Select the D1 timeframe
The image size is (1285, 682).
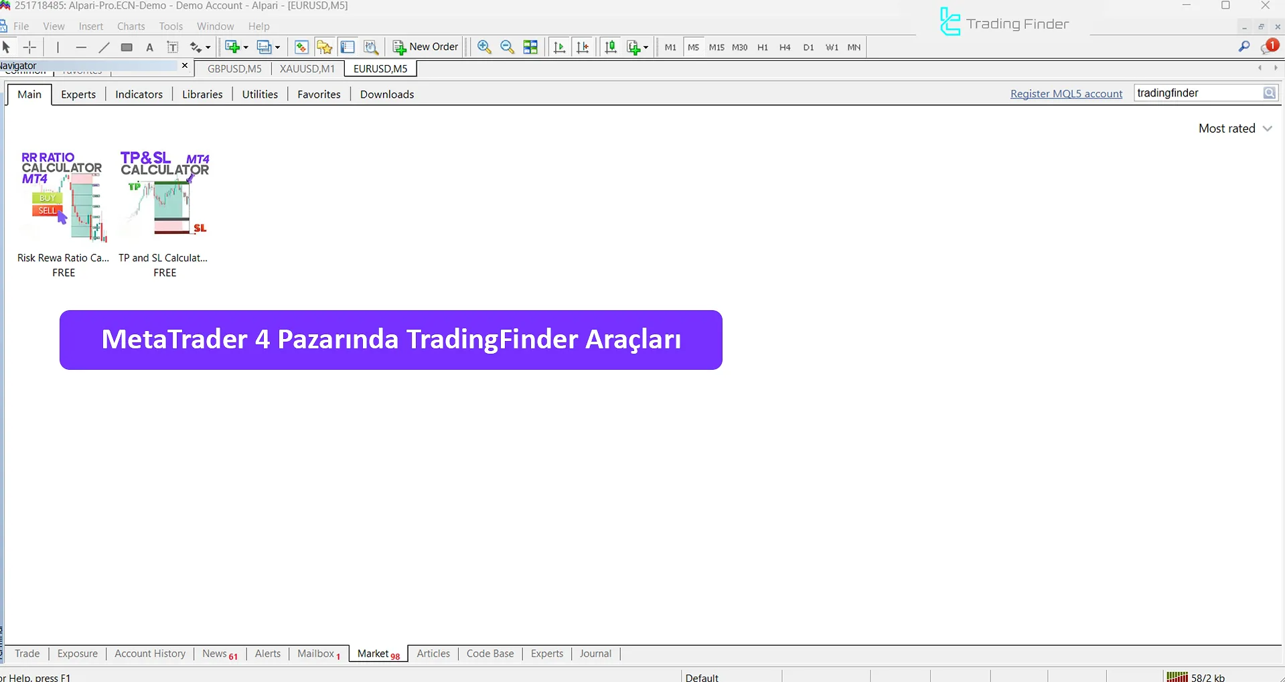[808, 48]
